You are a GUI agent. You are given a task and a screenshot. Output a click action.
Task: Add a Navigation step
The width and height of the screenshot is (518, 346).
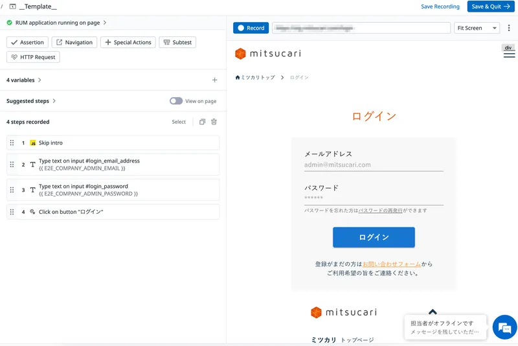74,42
